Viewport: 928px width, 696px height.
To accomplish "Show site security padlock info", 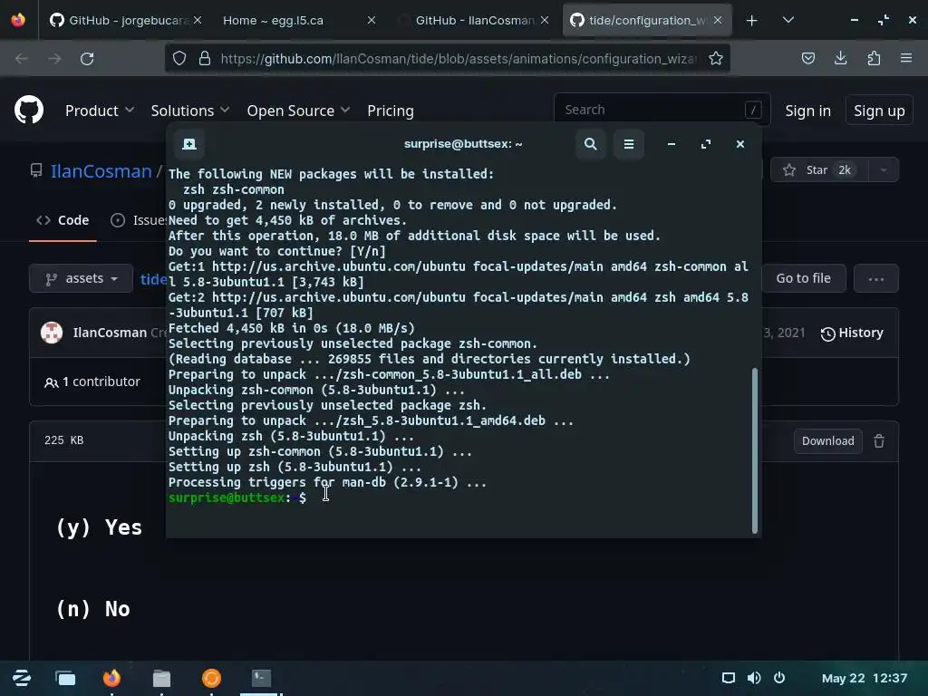I will pos(205,59).
